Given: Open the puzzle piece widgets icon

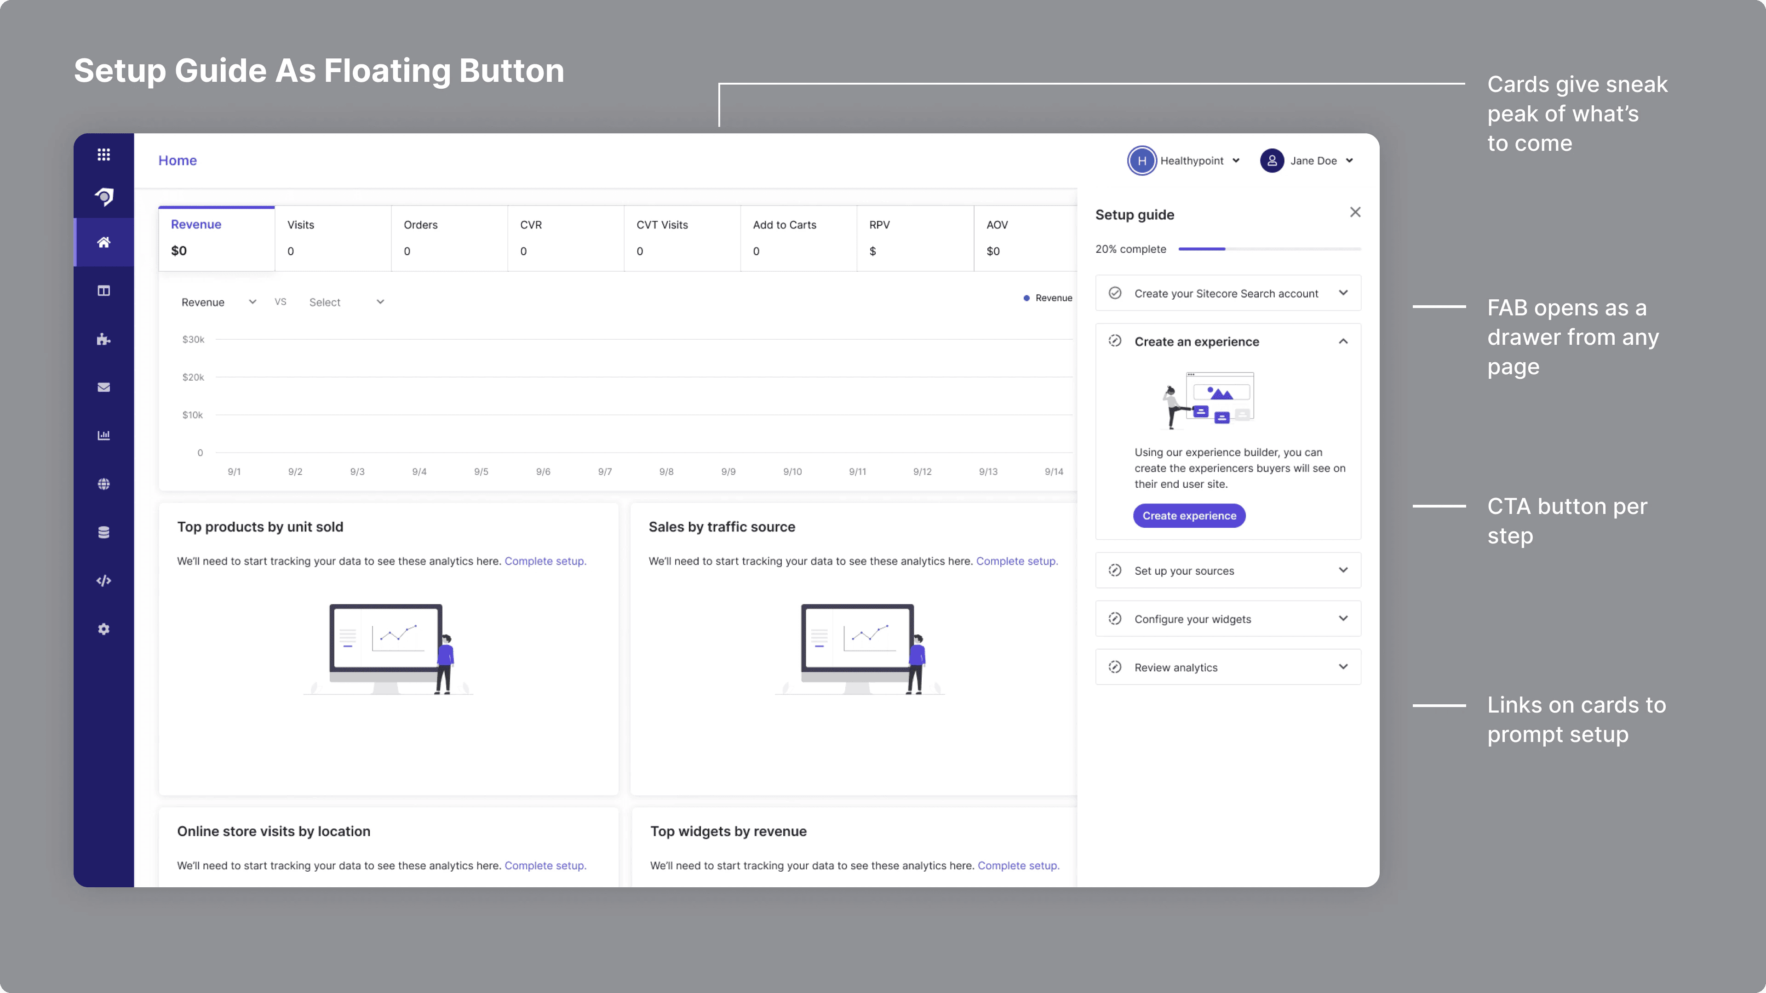Looking at the screenshot, I should coord(103,339).
